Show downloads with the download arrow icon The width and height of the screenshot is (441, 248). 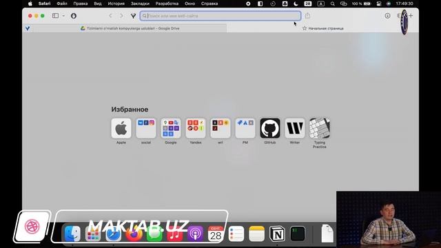[387, 16]
